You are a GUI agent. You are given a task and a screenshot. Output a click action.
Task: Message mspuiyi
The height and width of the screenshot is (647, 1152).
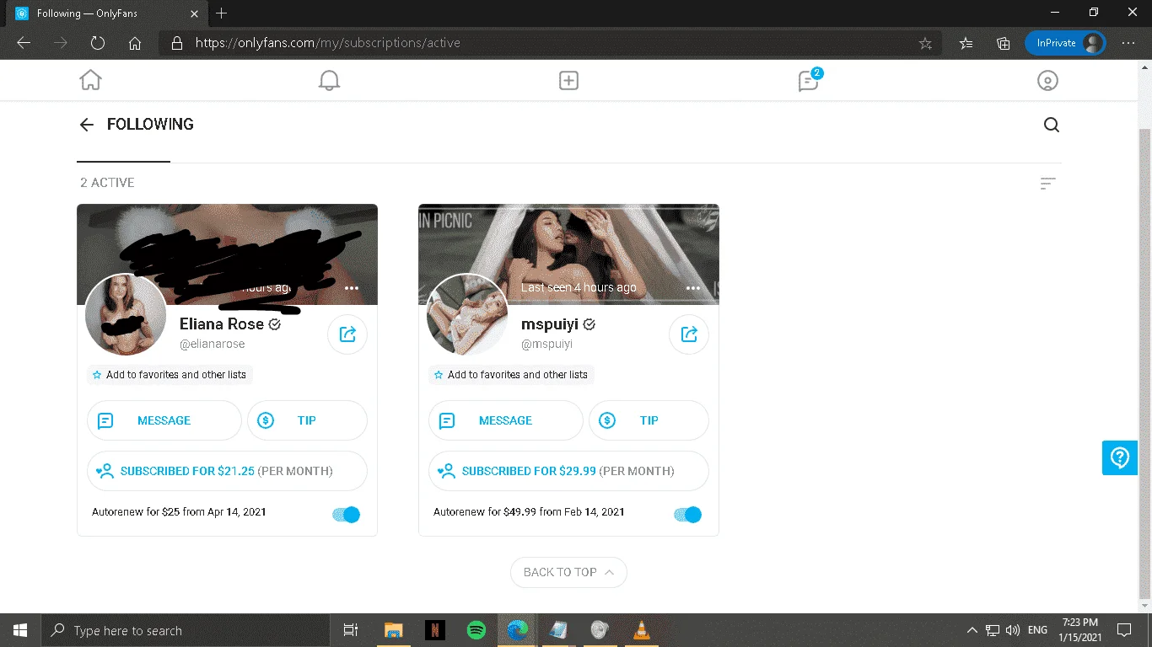[506, 420]
